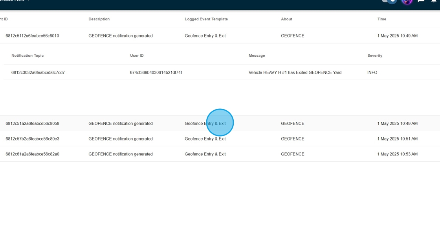Viewport: 440px width, 245px height.
Task: Sort by the Time column header
Action: click(x=381, y=19)
